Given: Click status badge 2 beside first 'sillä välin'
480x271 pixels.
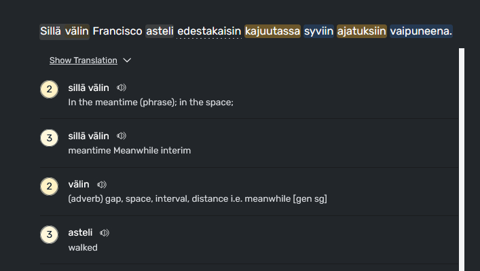Looking at the screenshot, I should click(50, 90).
